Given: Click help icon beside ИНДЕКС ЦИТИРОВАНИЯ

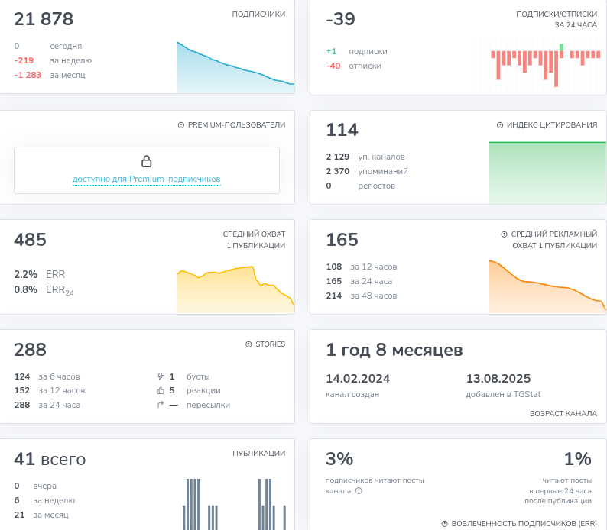Looking at the screenshot, I should pos(500,125).
